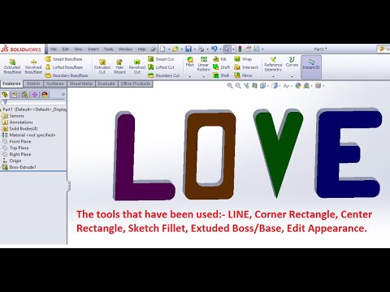Open the File menu
The image size is (390, 292).
pyautogui.click(x=54, y=49)
